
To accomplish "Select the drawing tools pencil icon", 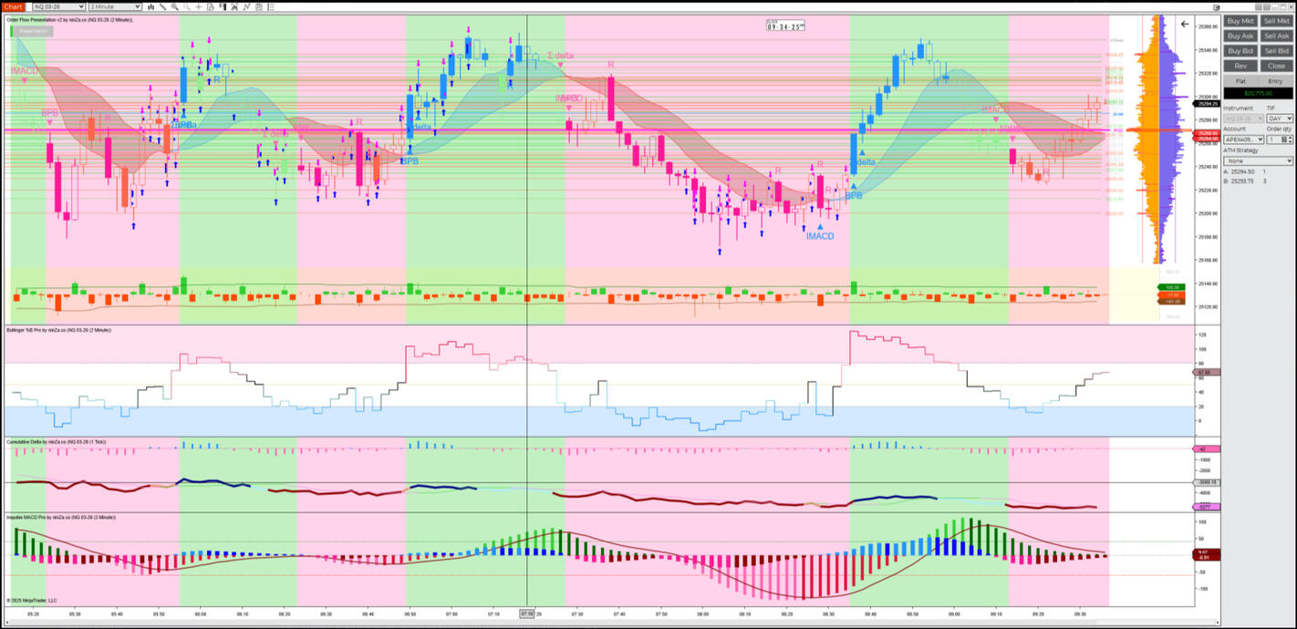I will pyautogui.click(x=162, y=6).
